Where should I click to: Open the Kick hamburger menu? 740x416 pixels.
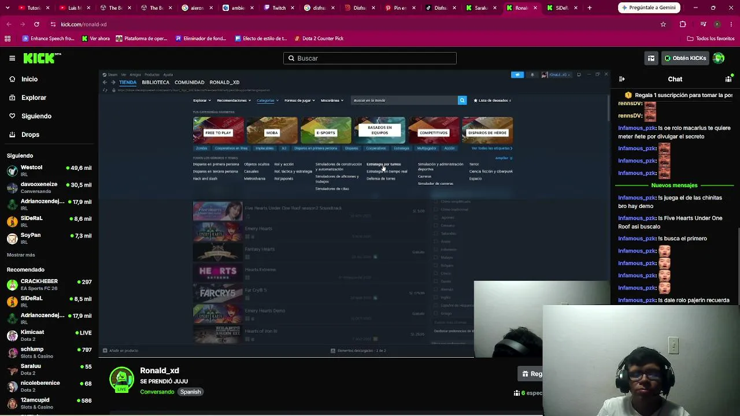pos(12,58)
